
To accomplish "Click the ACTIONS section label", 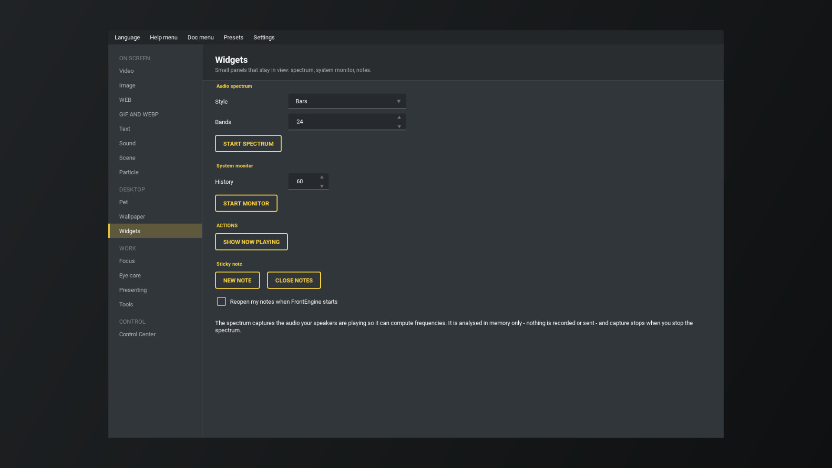I will point(227,226).
